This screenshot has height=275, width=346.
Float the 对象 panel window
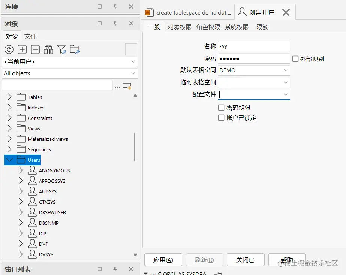tap(100, 23)
